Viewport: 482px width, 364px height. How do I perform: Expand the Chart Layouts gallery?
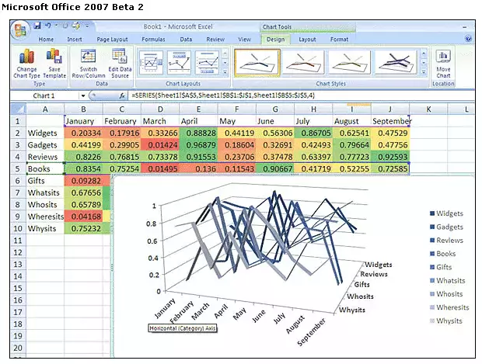pyautogui.click(x=224, y=72)
